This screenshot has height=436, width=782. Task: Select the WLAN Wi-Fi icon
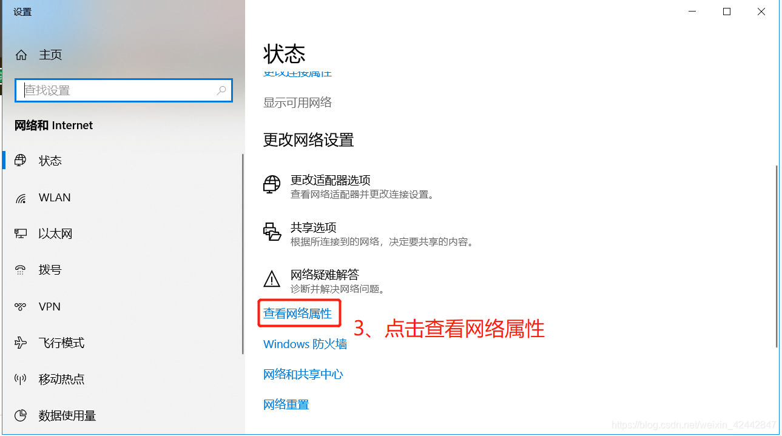pyautogui.click(x=21, y=198)
